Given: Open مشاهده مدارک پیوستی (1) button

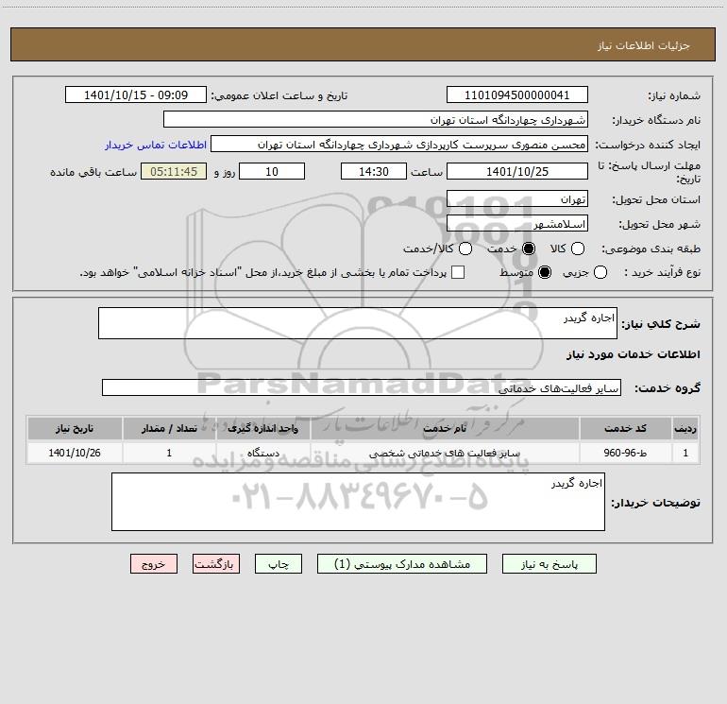Looking at the screenshot, I should click(x=402, y=564).
